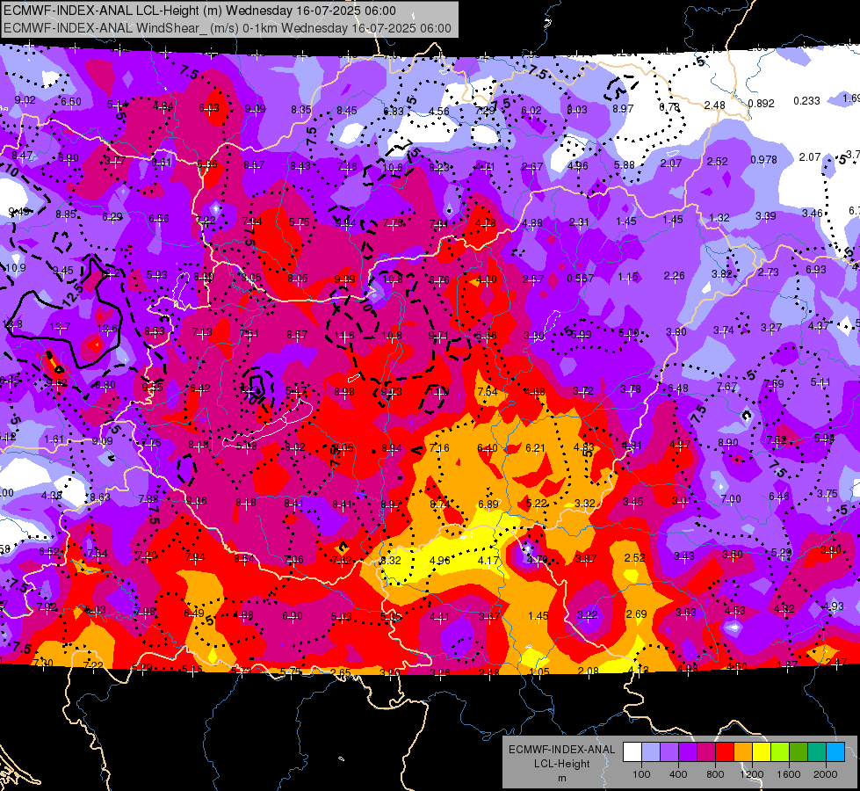Click the legend tick label 800
Screen dimensions: 860x791
(x=715, y=774)
